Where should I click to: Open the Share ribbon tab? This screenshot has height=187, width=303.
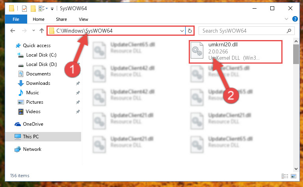pos(61,19)
